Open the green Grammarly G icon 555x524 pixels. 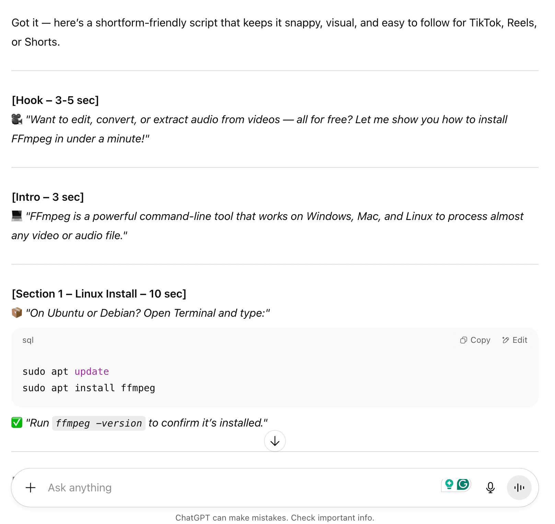(x=463, y=484)
